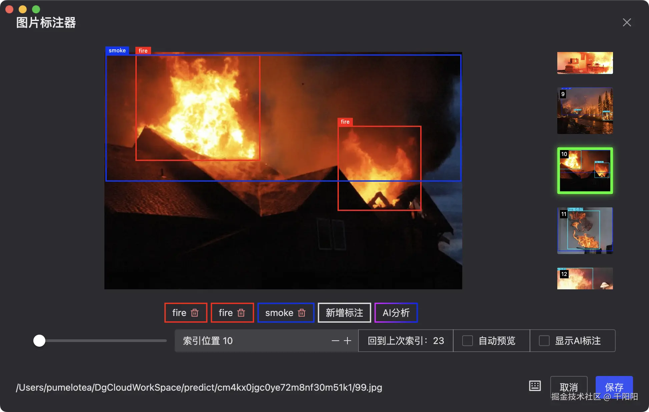Click the index slider handle
Viewport: 649px width, 412px height.
(39, 341)
